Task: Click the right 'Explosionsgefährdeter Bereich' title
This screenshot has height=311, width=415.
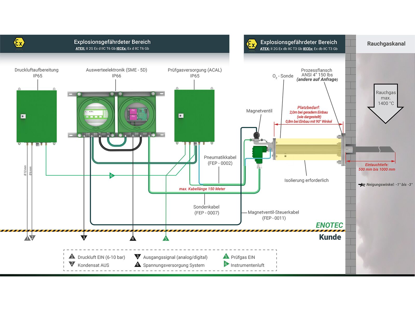Action: 299,42
